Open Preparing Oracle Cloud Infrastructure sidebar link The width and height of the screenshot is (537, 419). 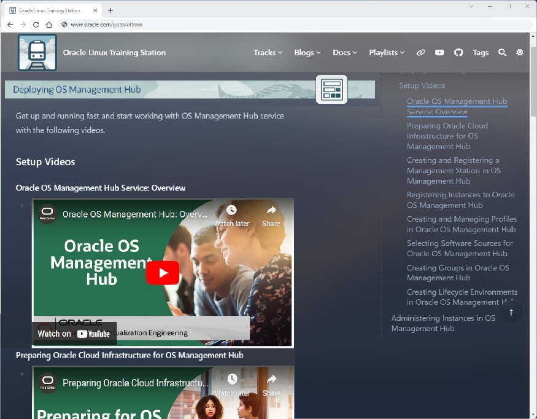pyautogui.click(x=447, y=136)
